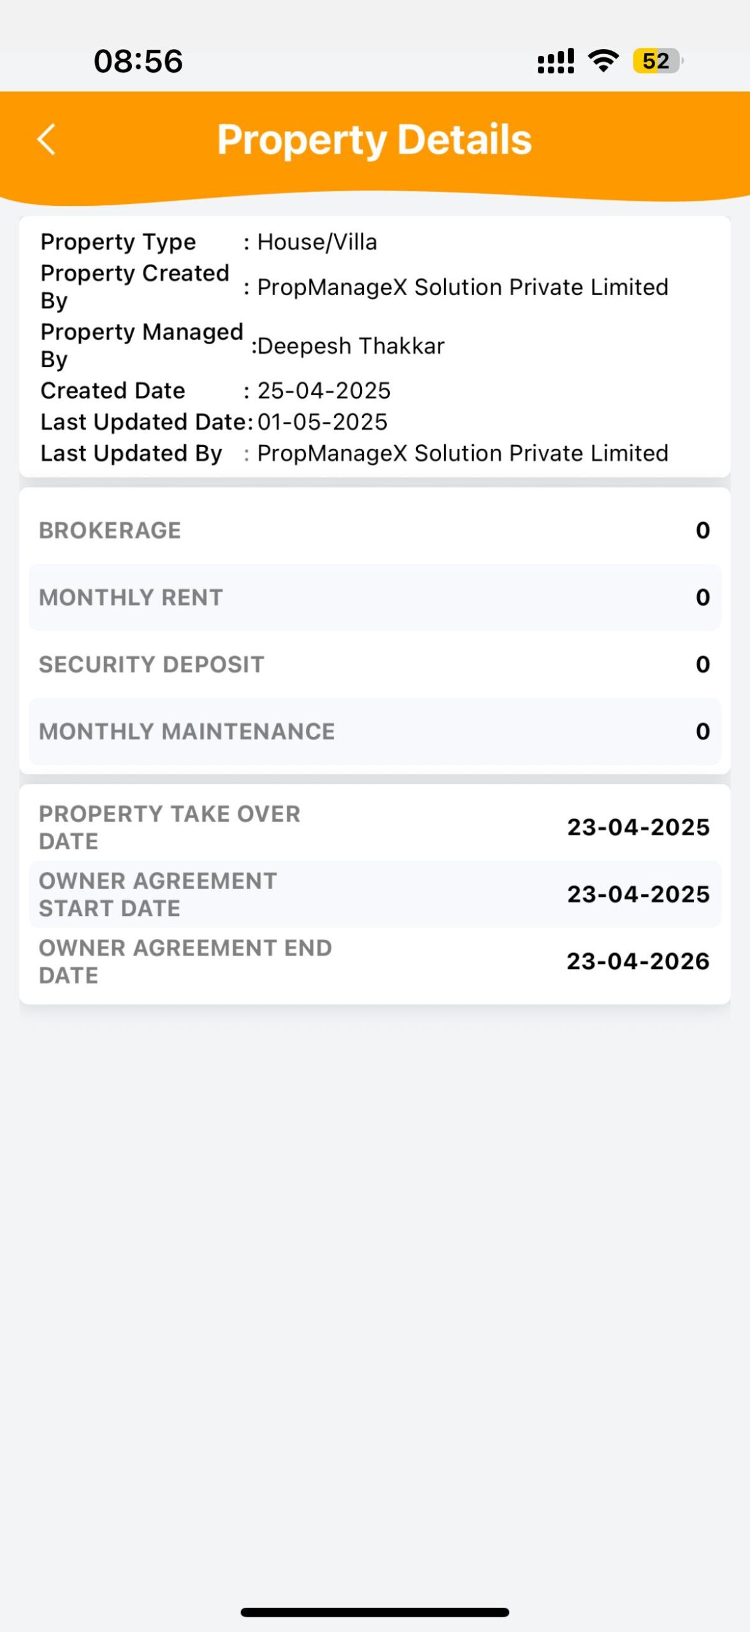
Task: Select the Monthly Rent row
Action: 375,597
